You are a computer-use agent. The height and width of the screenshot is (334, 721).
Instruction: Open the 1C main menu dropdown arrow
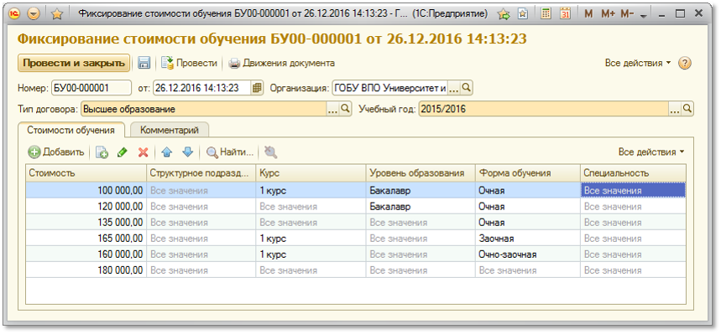[x=34, y=13]
